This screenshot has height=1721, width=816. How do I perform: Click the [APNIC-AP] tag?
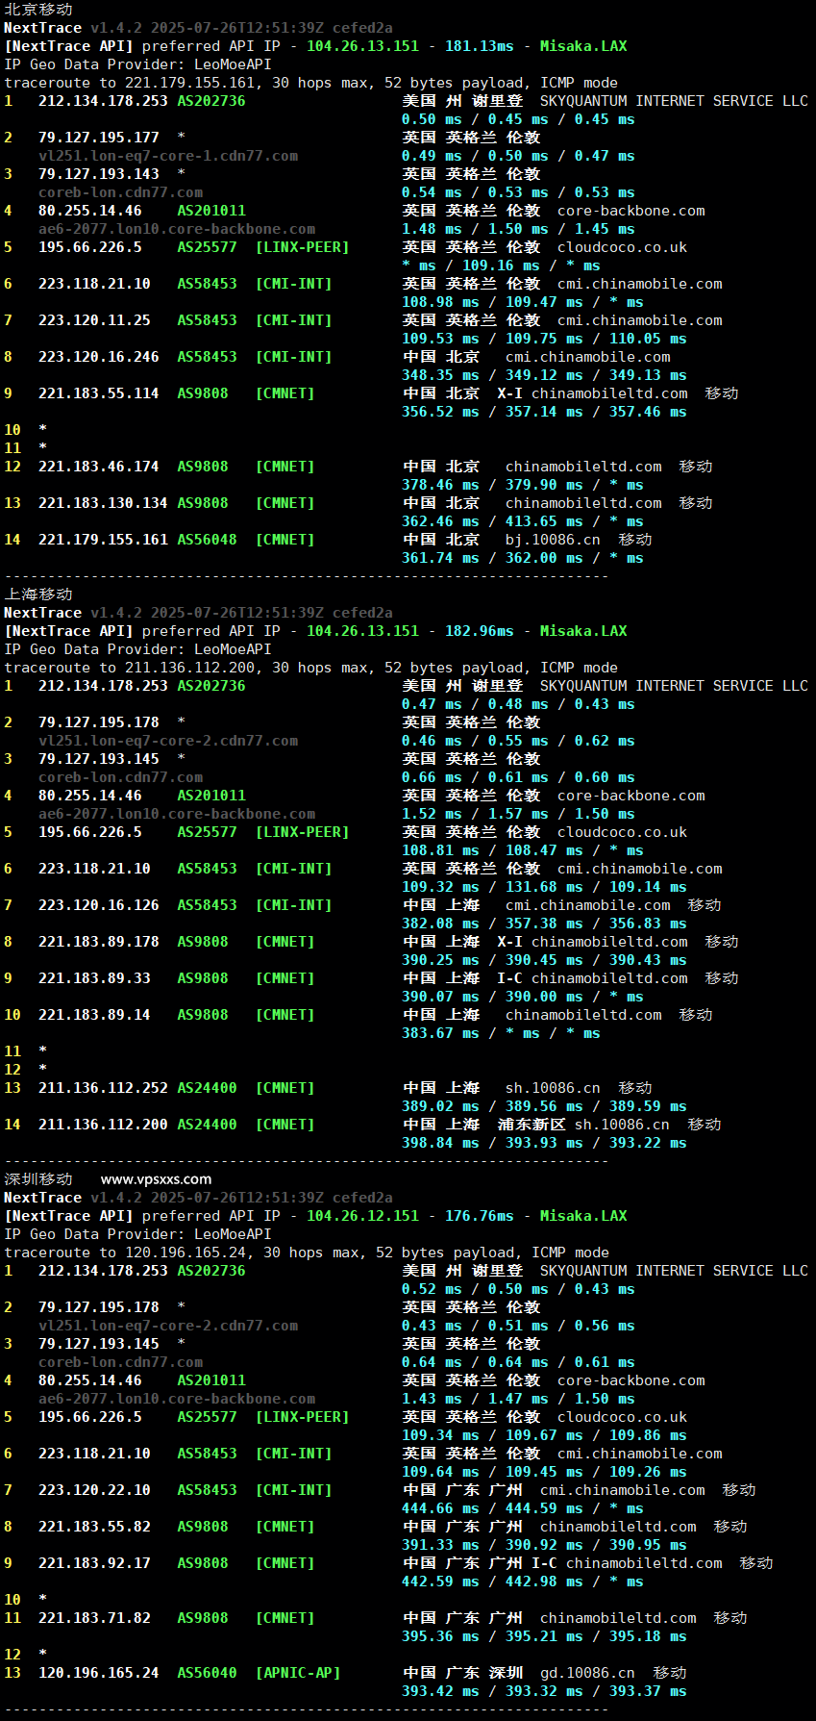298,1673
